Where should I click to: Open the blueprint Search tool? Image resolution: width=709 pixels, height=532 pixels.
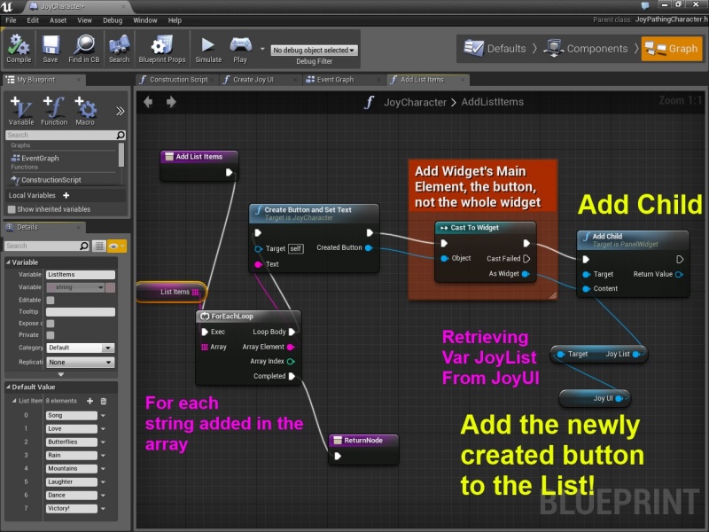click(119, 49)
